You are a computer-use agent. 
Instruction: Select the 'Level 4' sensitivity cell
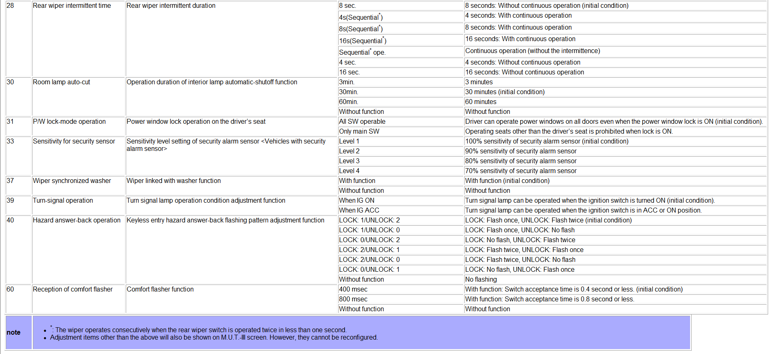(401, 171)
